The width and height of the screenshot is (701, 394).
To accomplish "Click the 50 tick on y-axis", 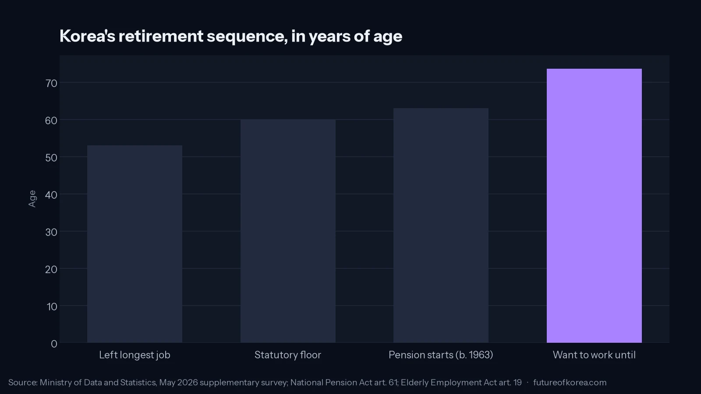I will click(x=51, y=158).
